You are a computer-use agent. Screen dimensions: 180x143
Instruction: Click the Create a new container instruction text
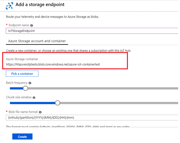(x=68, y=50)
